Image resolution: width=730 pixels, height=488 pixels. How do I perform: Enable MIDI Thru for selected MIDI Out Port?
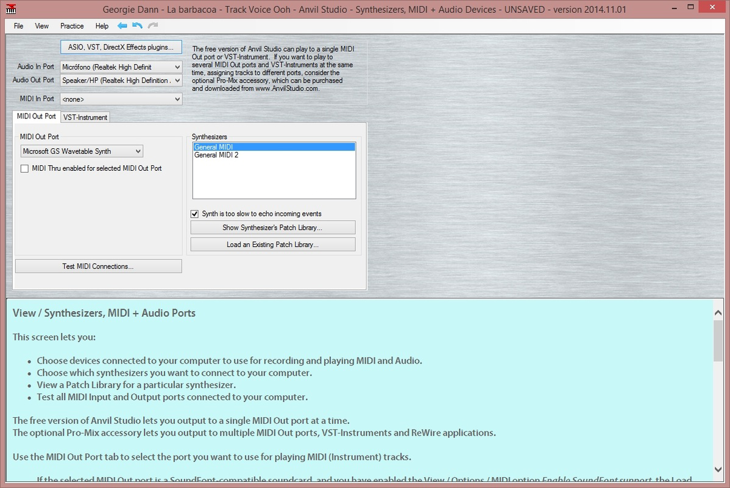coord(24,169)
